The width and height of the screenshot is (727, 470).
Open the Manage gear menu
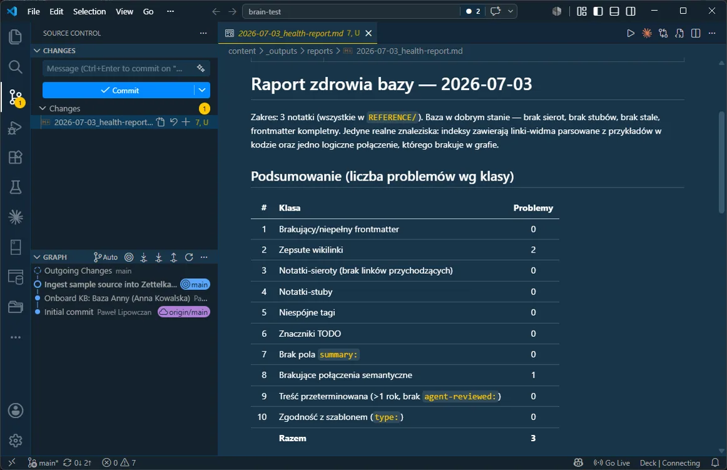pyautogui.click(x=15, y=441)
